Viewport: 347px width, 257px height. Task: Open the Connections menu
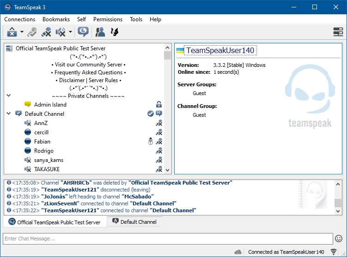(x=20, y=19)
